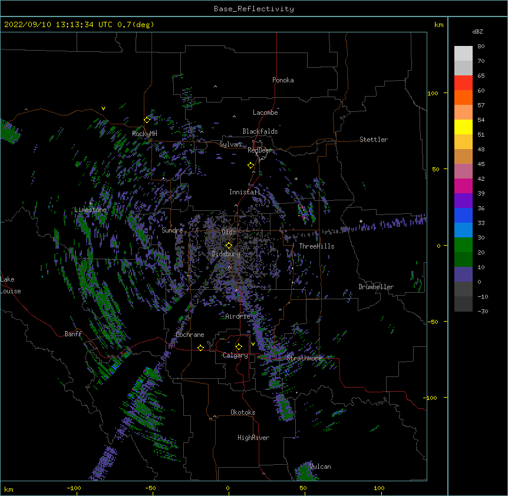Click the Sundre city label
This screenshot has height=496, width=508.
pos(172,230)
